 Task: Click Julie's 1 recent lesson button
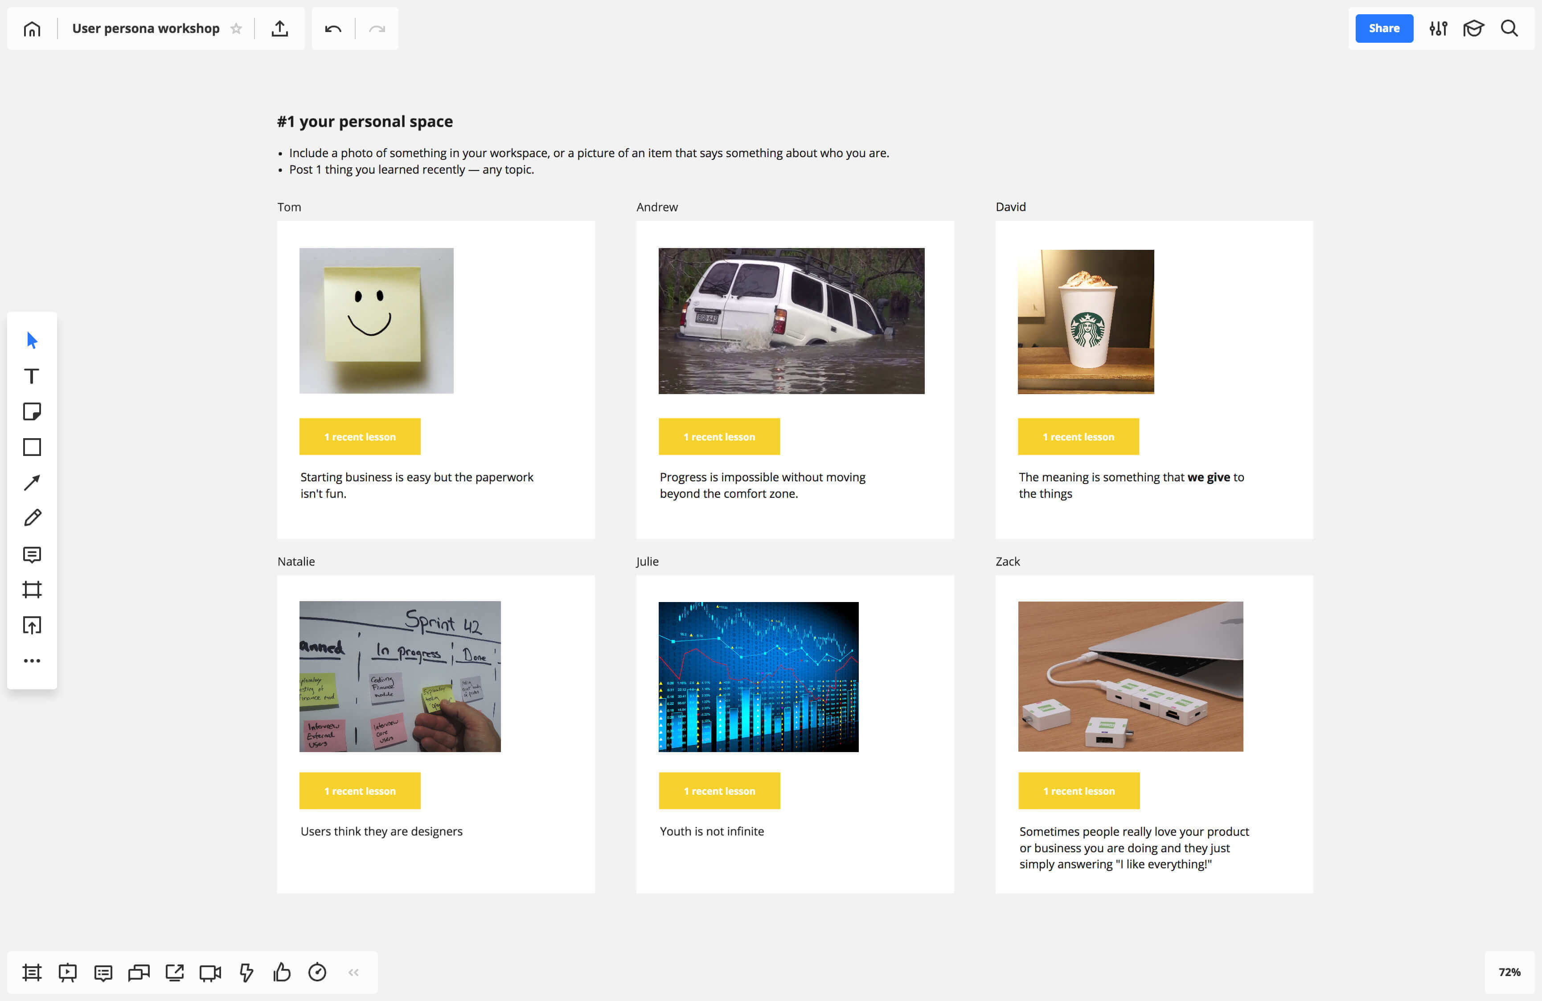click(719, 791)
